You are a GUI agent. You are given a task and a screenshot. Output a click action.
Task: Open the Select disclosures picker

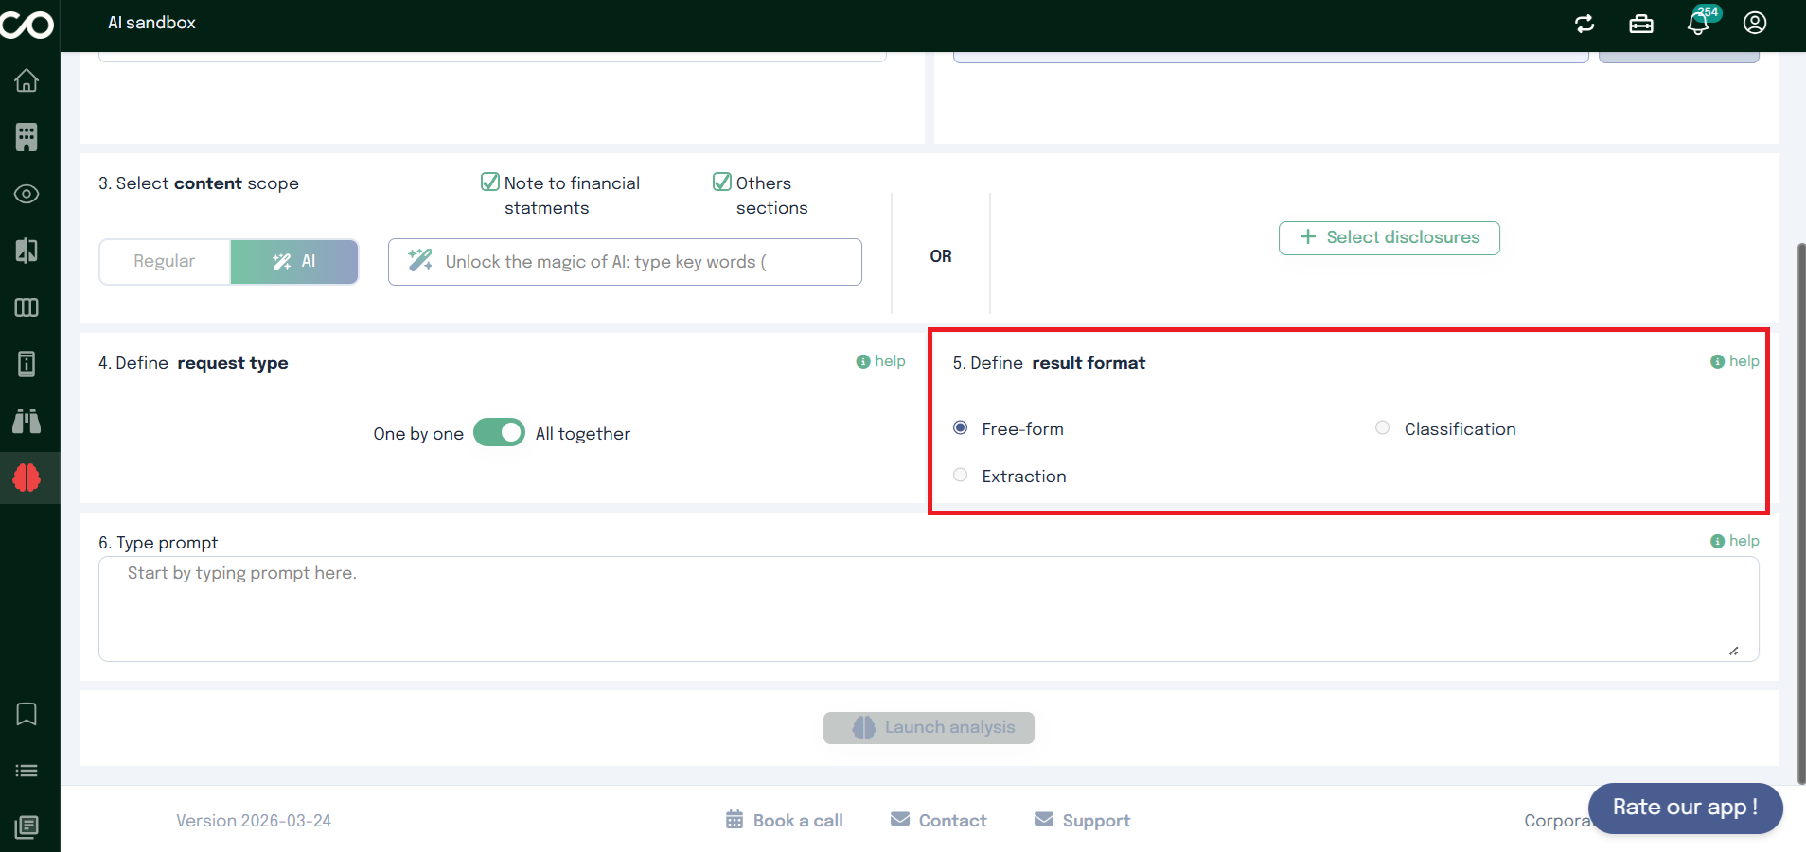click(1388, 237)
